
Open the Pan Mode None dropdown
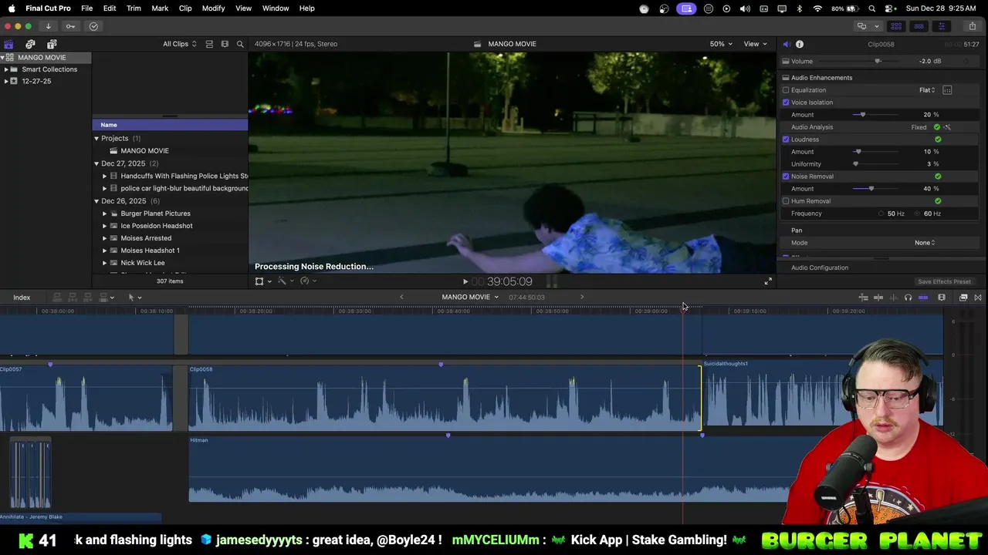pyautogui.click(x=925, y=243)
